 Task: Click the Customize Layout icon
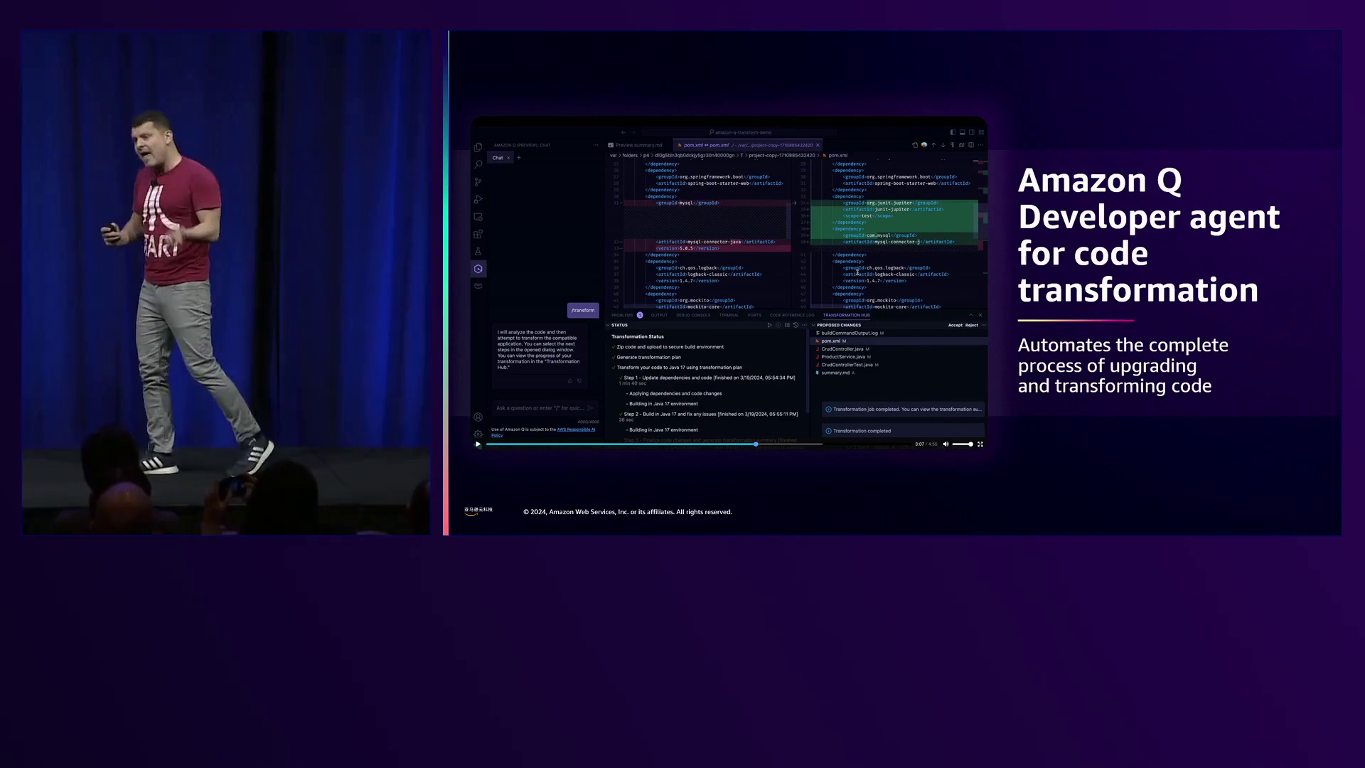981,132
